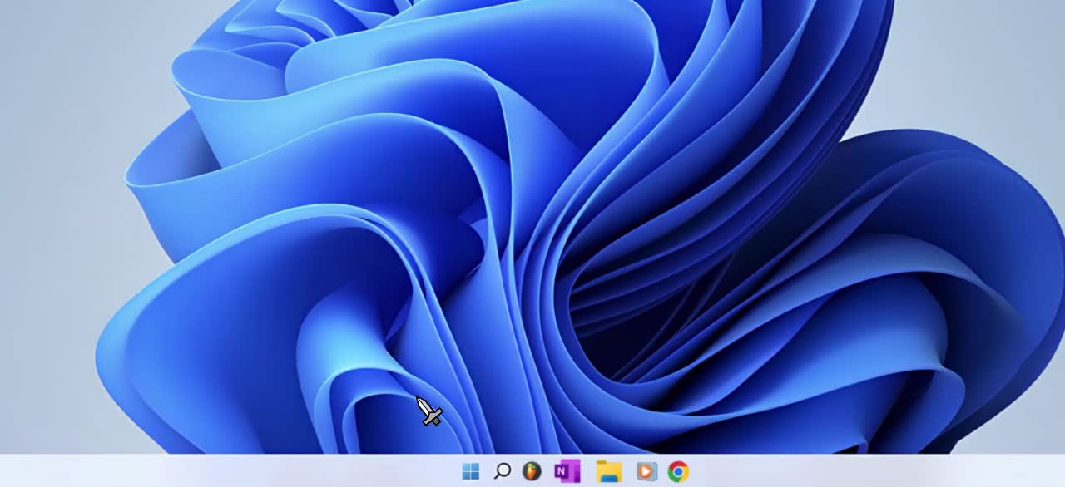1065x487 pixels.
Task: Launch FL Studio from the taskbar
Action: [532, 472]
